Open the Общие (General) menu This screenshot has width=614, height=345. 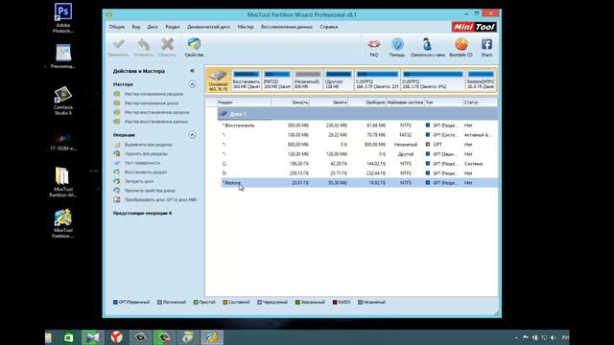point(117,27)
